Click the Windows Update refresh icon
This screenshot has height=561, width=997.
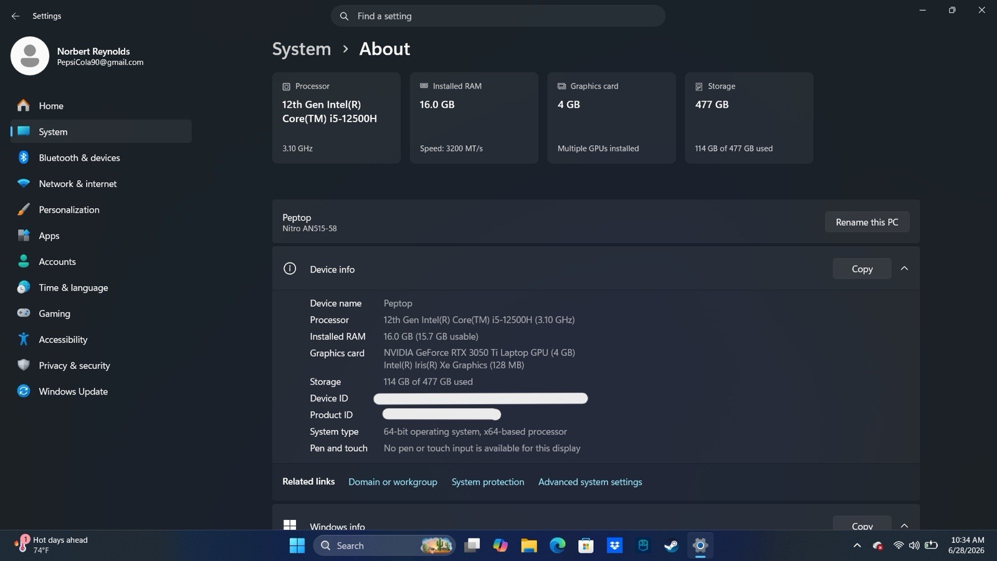click(24, 391)
